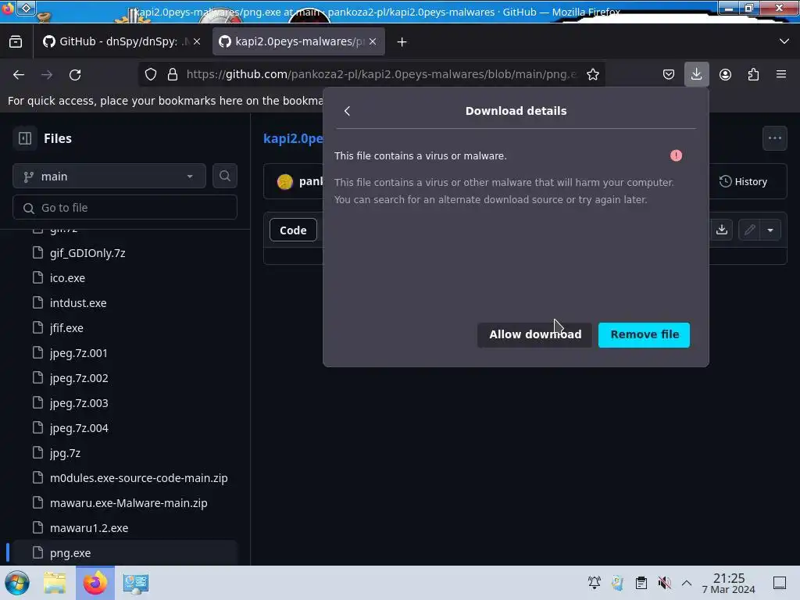Allow download of the flagged file
The width and height of the screenshot is (800, 600).
pos(534,334)
